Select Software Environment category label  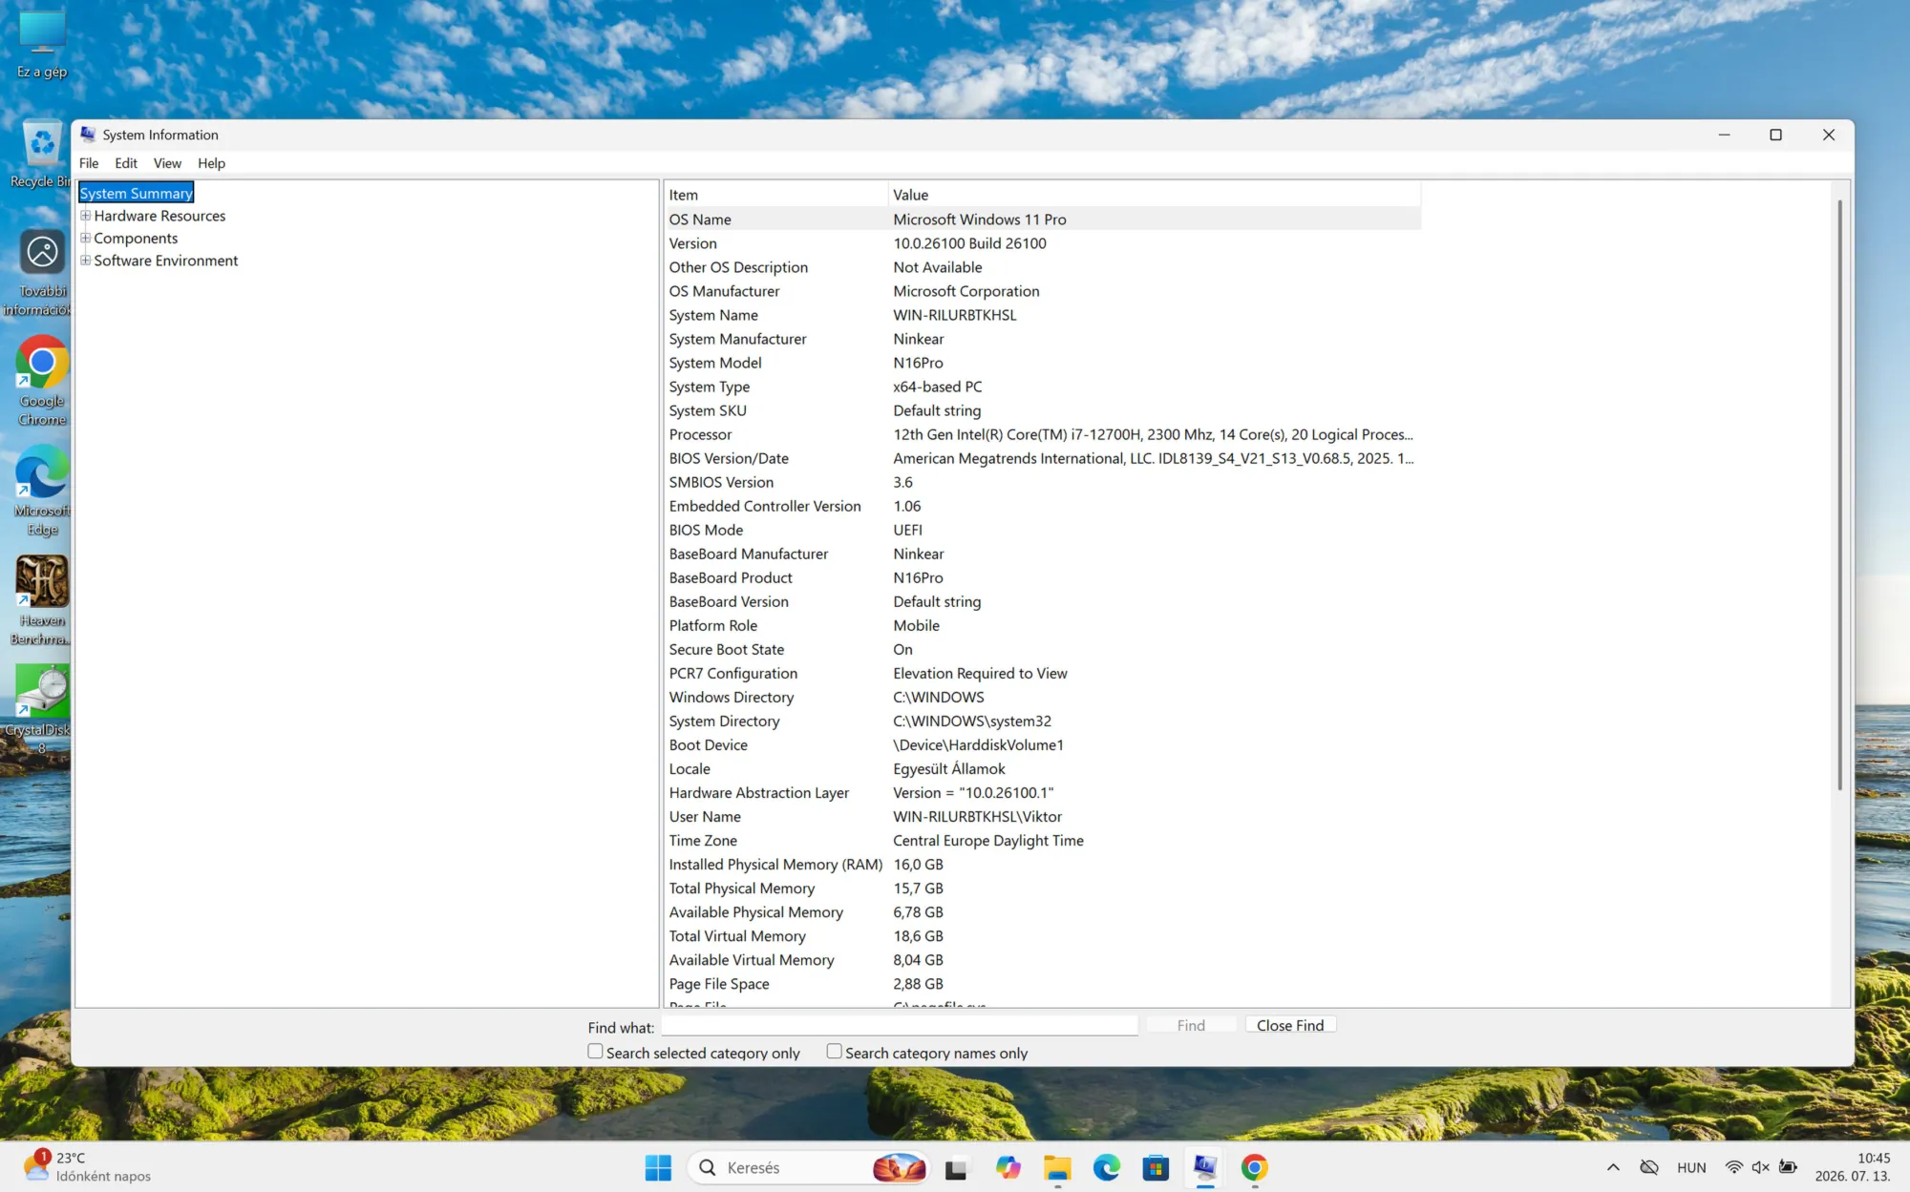(x=166, y=261)
